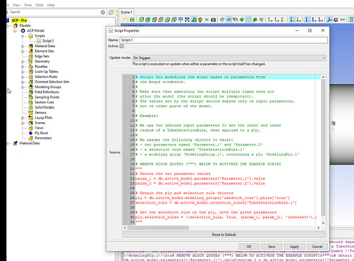The image size is (354, 261).
Task: Click the Material Data folder icon under ACP Model
Action: pyautogui.click(x=31, y=46)
